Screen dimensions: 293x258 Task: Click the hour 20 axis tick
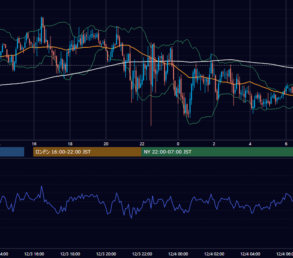(106, 144)
